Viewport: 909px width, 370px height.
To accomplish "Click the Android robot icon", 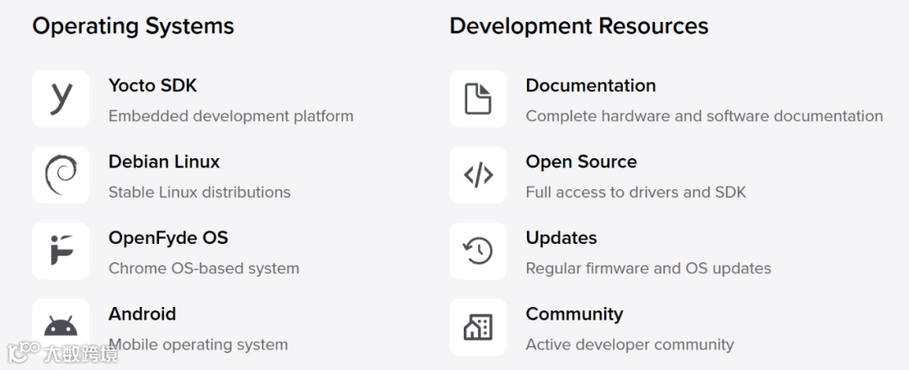I will [61, 327].
